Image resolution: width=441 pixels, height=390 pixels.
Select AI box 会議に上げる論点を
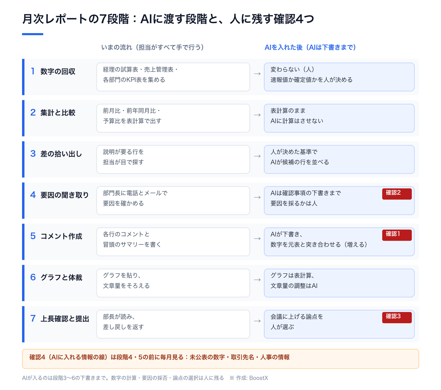pos(339,324)
